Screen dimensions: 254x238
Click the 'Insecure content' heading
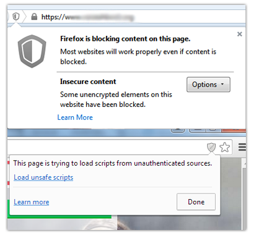(x=88, y=82)
